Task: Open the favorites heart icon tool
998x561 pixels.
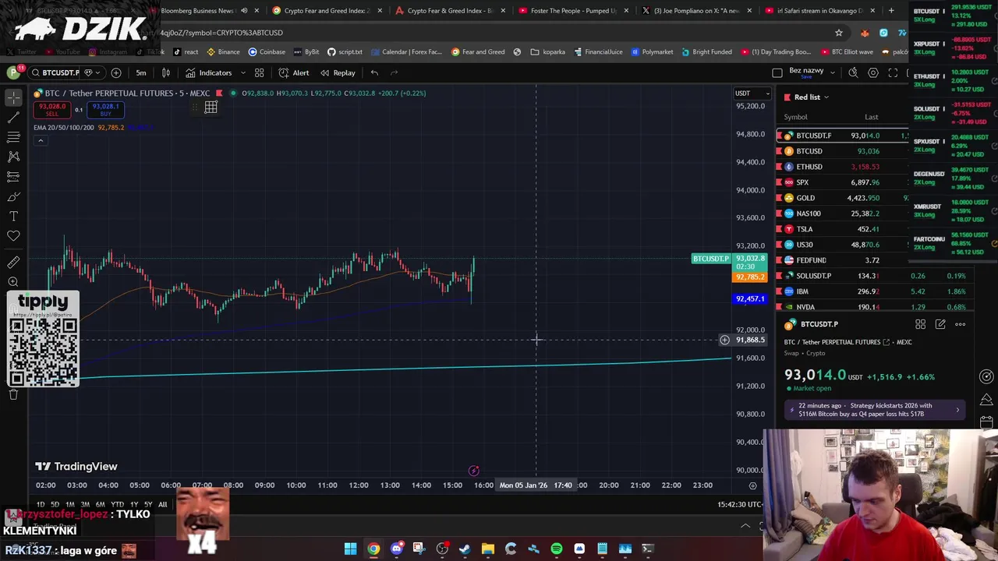Action: (13, 235)
